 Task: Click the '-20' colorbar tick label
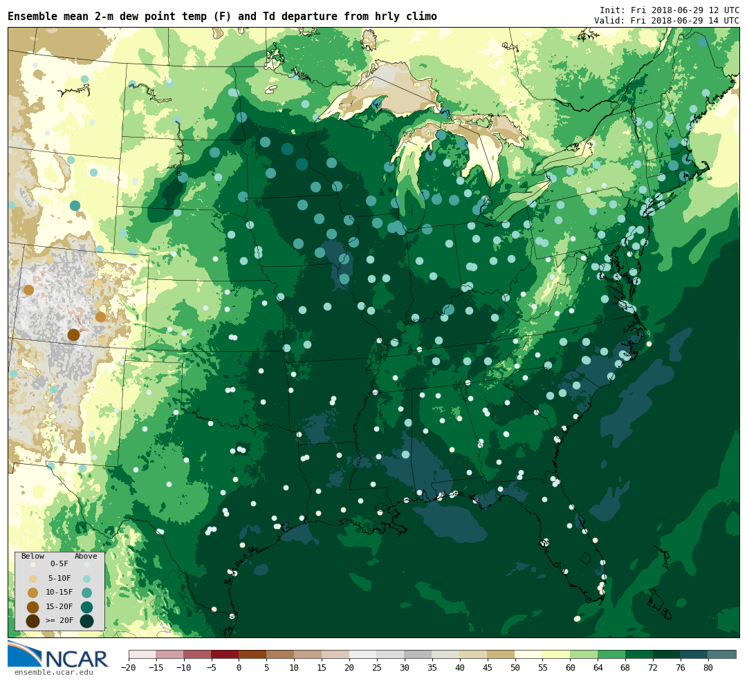[129, 668]
